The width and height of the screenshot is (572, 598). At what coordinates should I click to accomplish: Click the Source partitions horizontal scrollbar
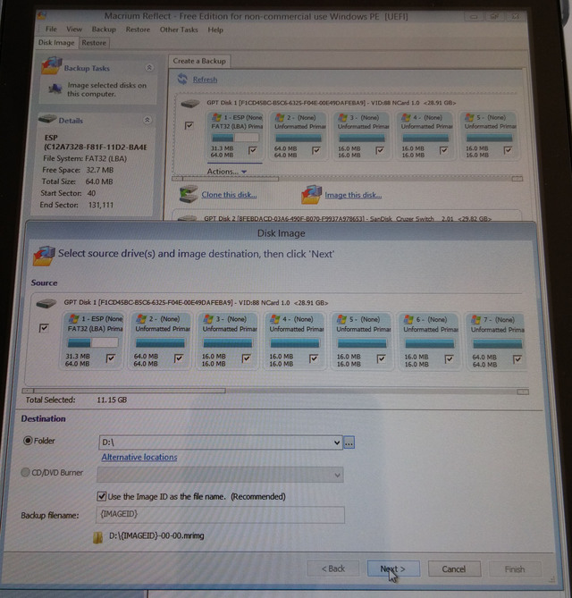[275, 391]
